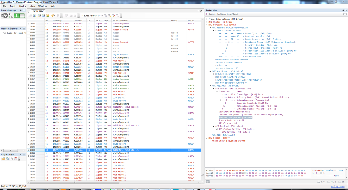
Task: Click the open capture file icon
Action: [31, 16]
